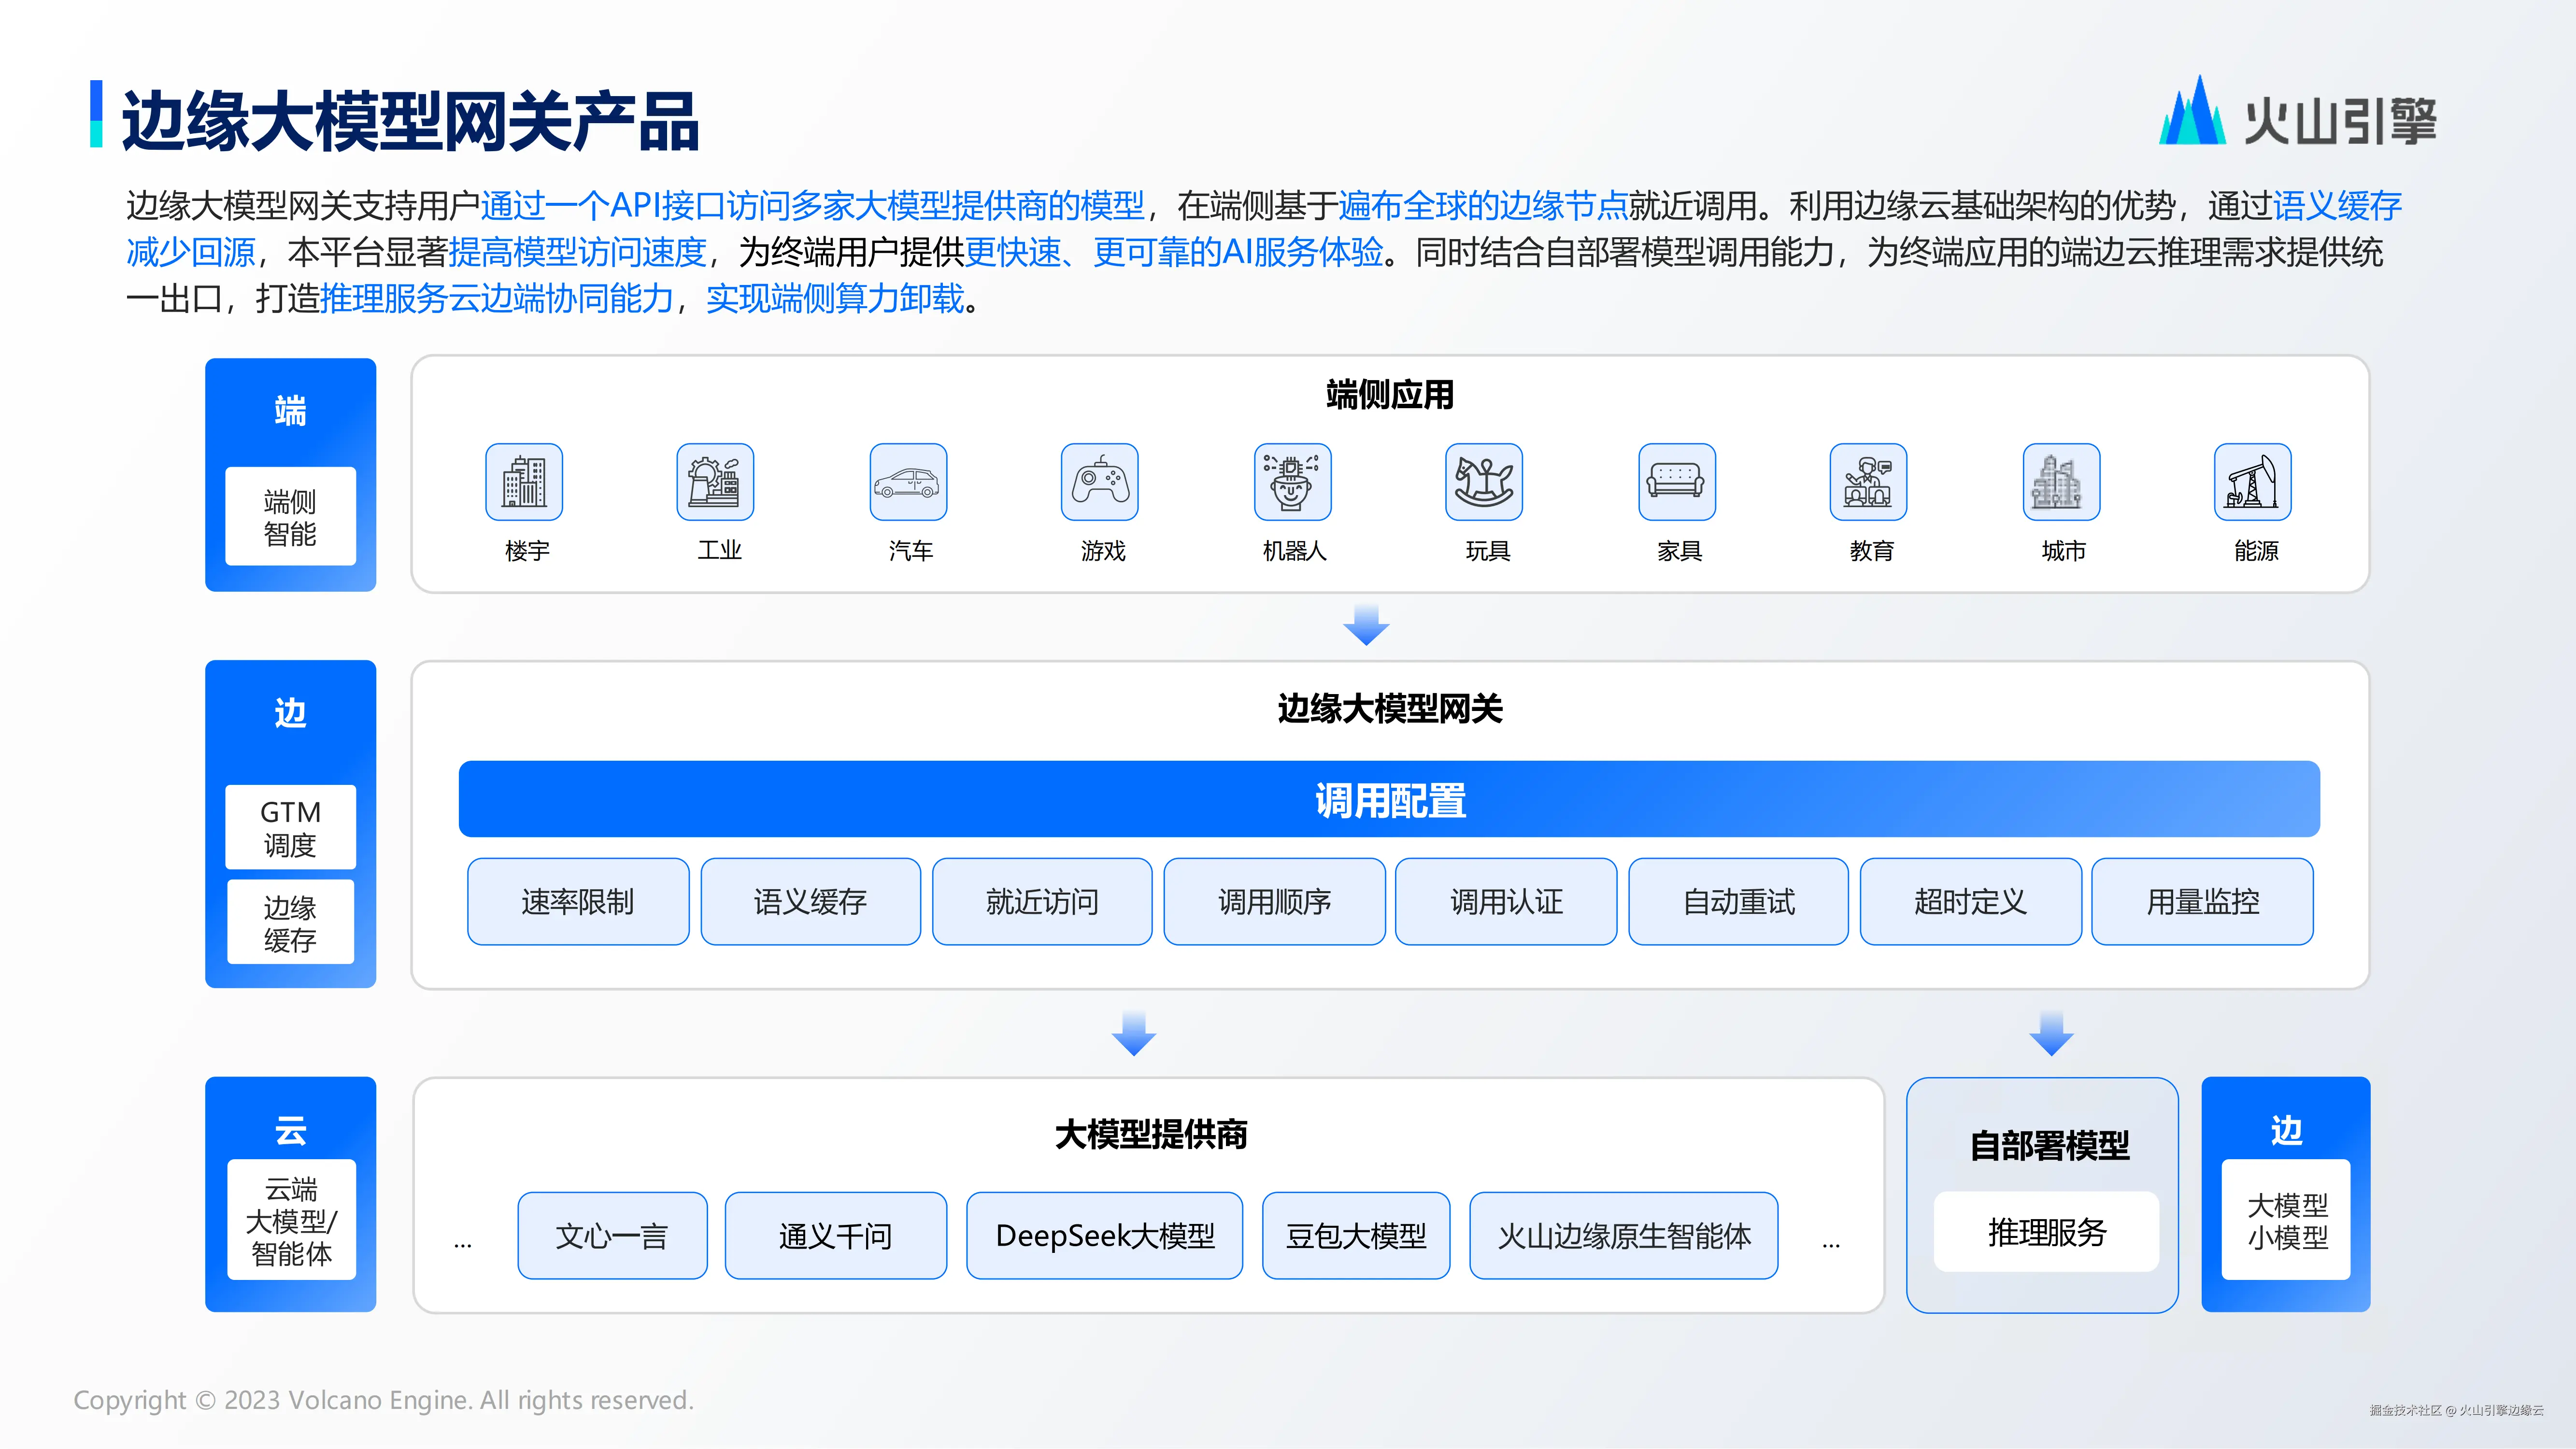Select the robot (机器人) icon
This screenshot has height=1449, width=2576.
(1292, 482)
